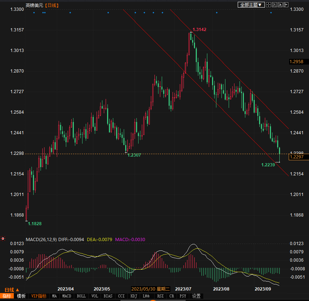Click the DIFF:-0.0094 value
Screen dimensions: 309x301
pos(71,239)
